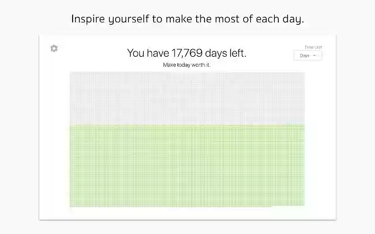Click the center of the green days grid

pyautogui.click(x=187, y=166)
